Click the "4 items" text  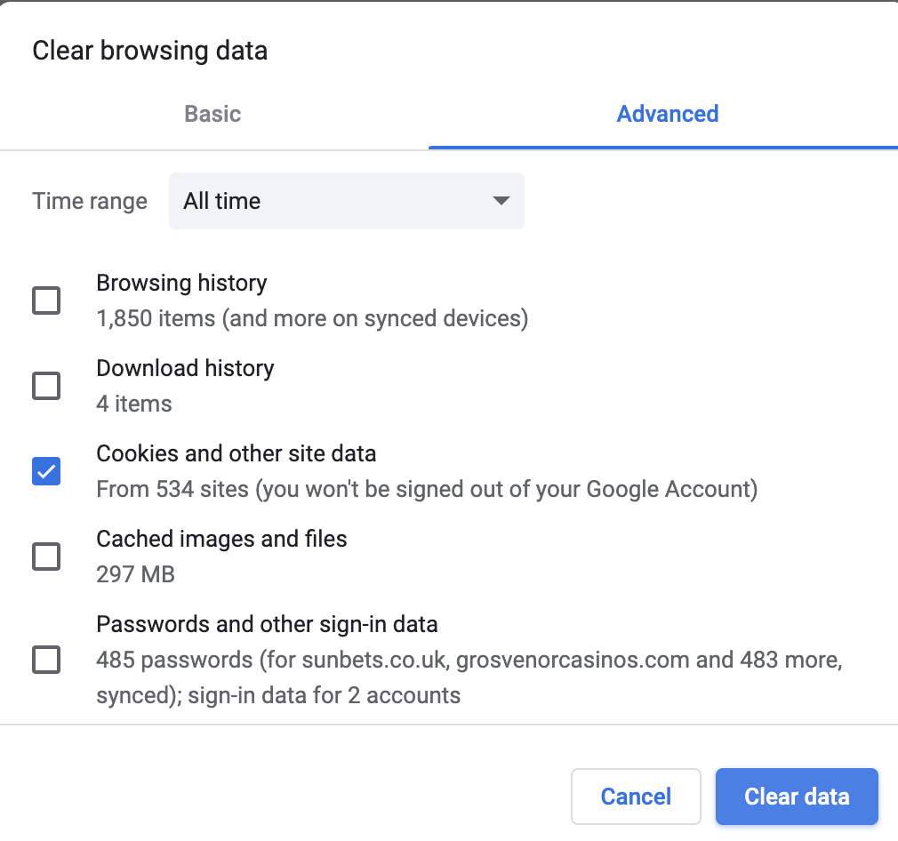(134, 404)
